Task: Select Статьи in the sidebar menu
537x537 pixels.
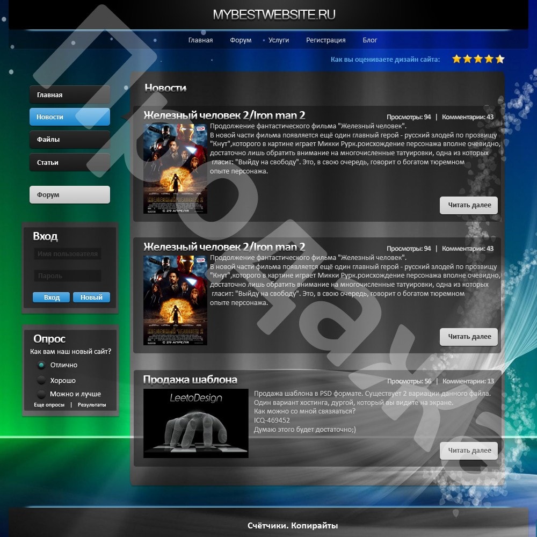Action: click(70, 162)
